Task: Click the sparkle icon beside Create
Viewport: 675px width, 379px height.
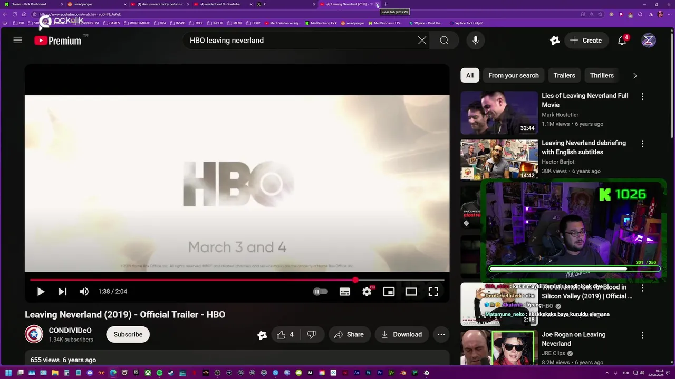Action: 554,41
